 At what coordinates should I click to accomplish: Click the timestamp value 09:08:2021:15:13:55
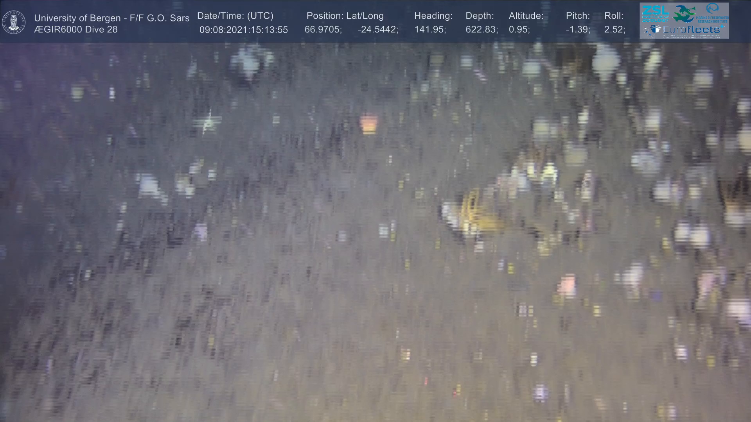[243, 30]
